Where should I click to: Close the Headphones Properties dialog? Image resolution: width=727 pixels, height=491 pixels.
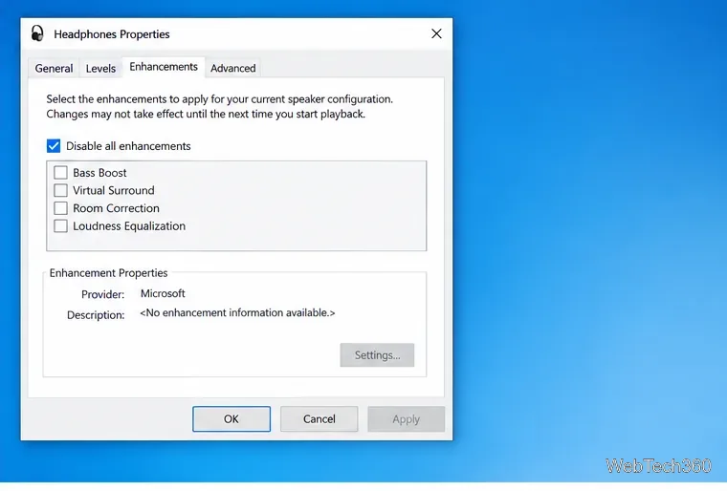436,33
